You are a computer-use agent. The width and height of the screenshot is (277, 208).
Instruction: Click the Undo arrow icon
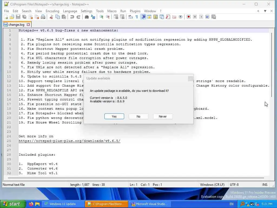click(x=72, y=17)
